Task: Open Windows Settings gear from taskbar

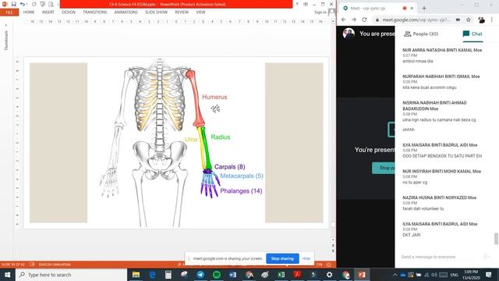Action: tap(329, 275)
